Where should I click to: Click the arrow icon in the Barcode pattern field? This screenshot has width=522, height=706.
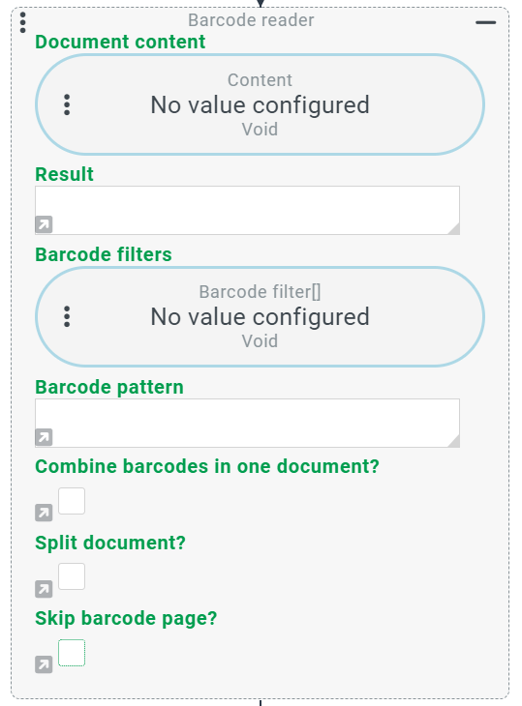coord(44,437)
